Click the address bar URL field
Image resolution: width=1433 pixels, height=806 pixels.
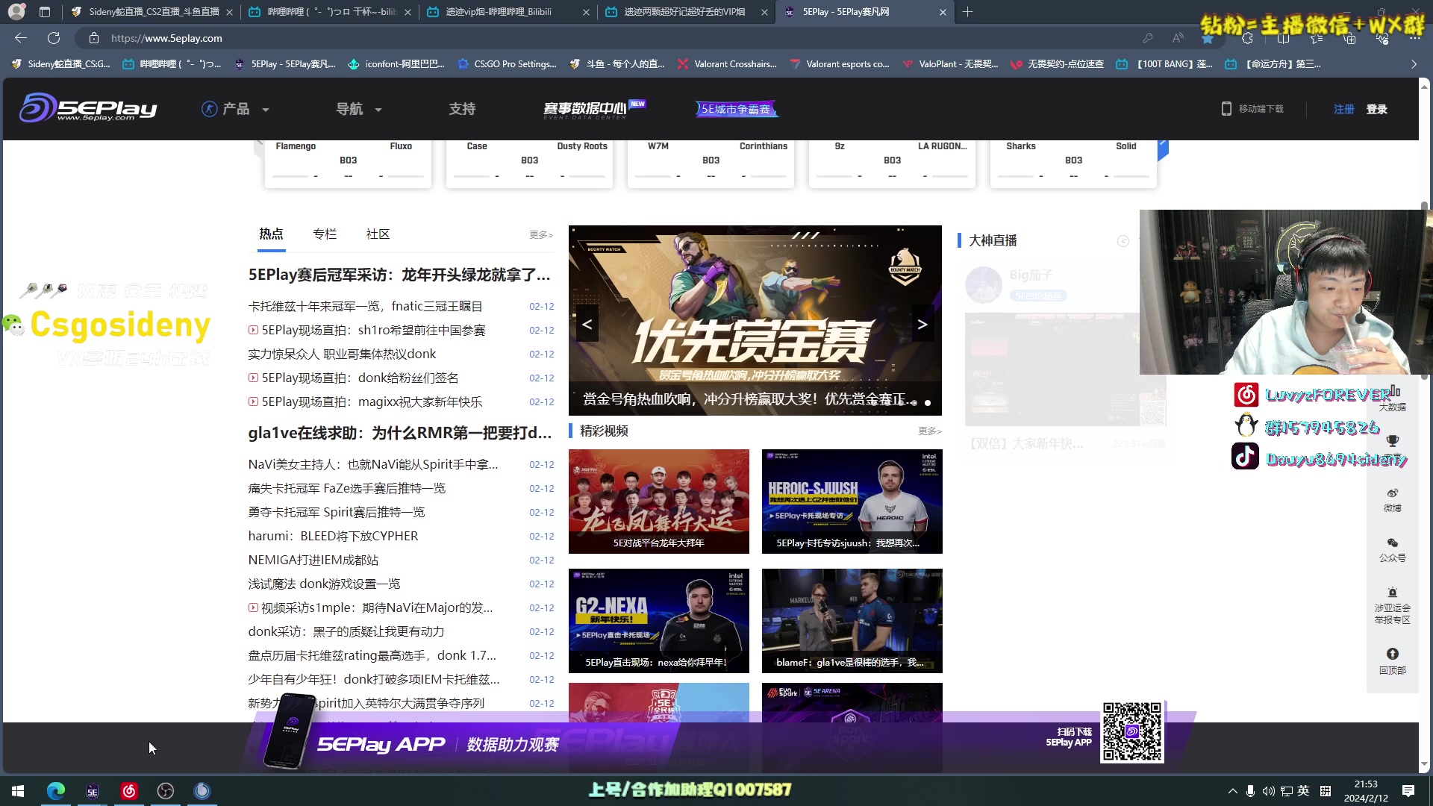pos(612,38)
